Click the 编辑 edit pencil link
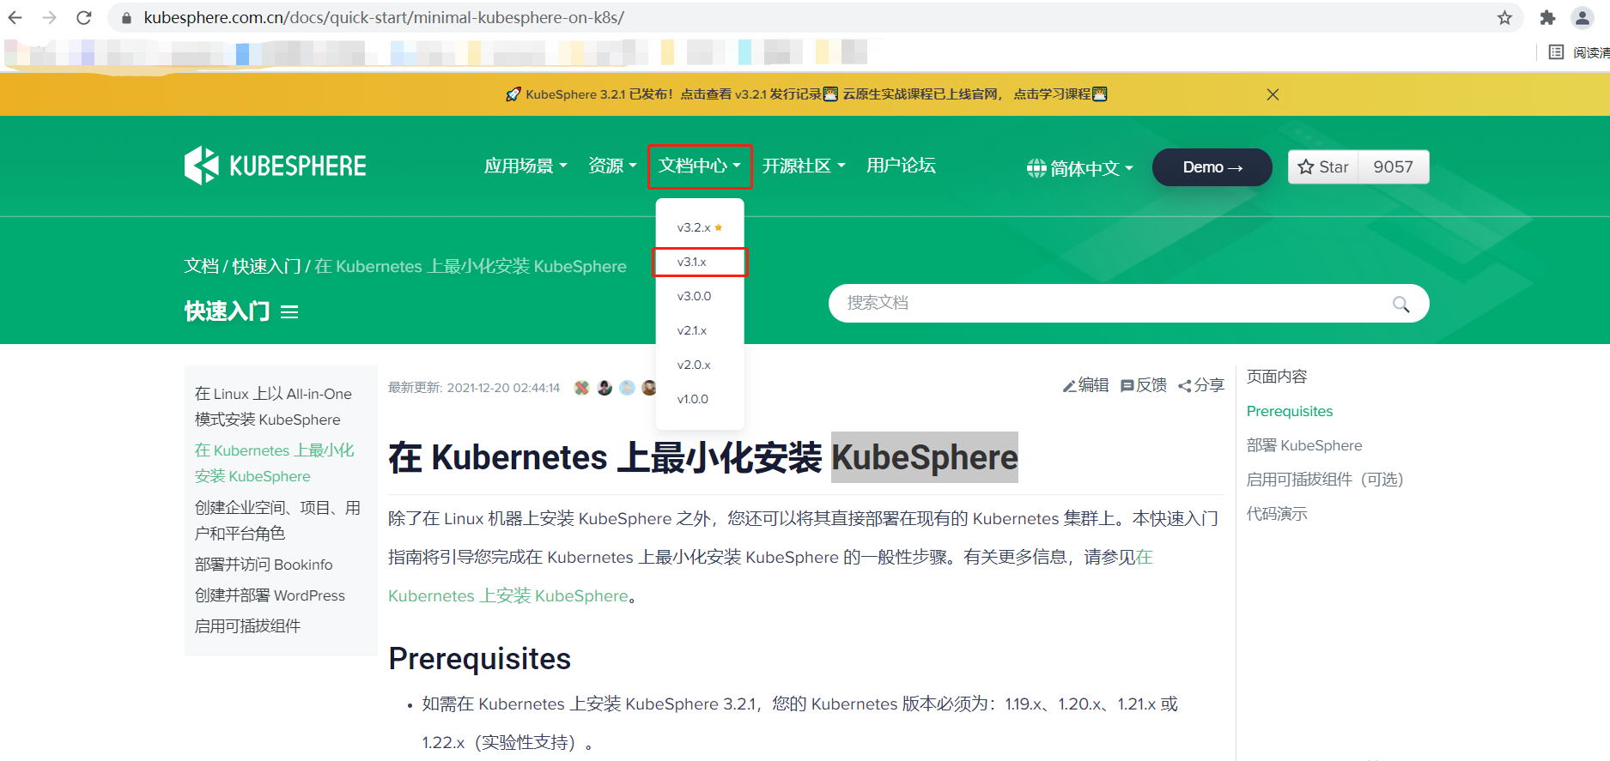 [x=1085, y=385]
